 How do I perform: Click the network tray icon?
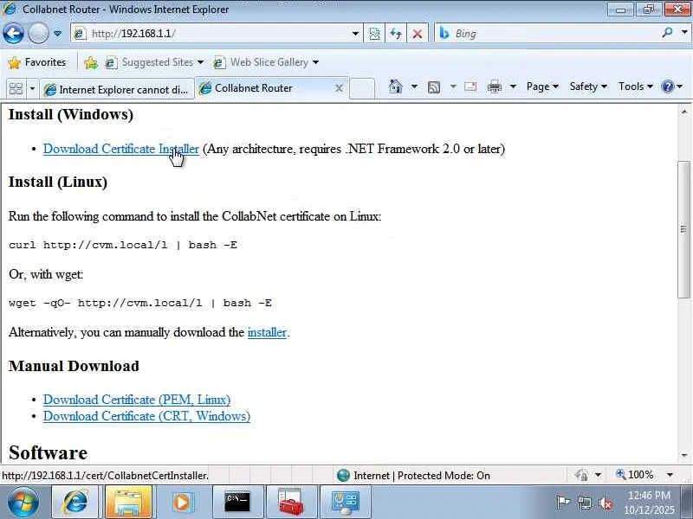tap(584, 503)
